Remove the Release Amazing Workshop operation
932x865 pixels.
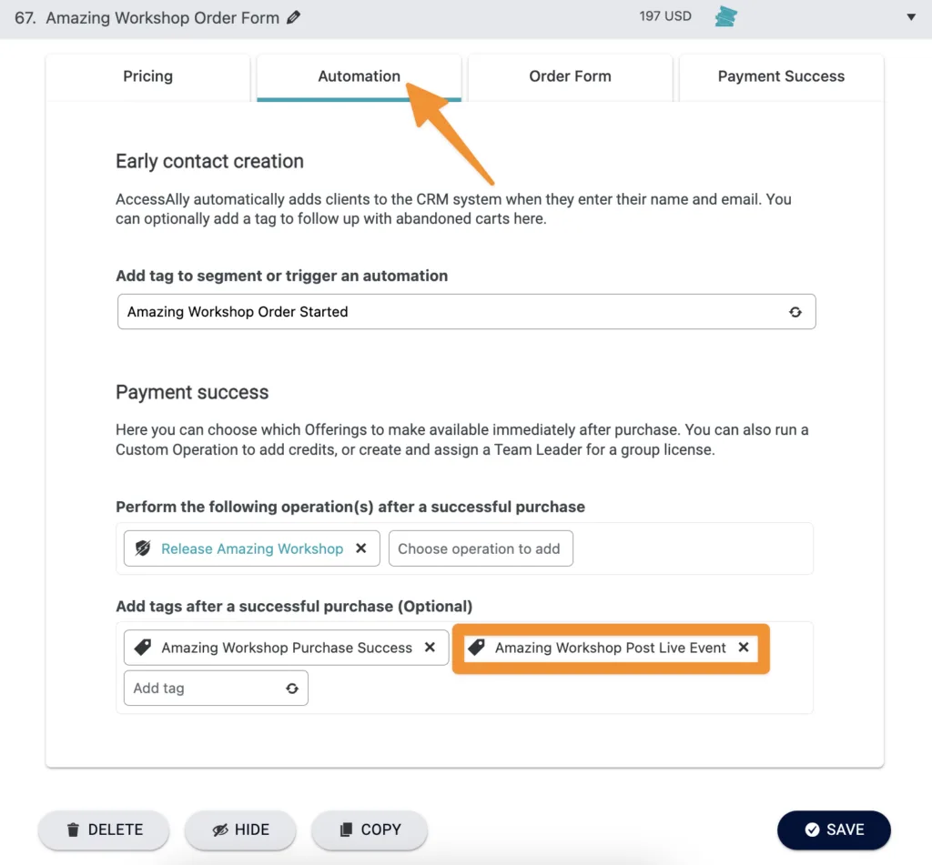pos(361,548)
